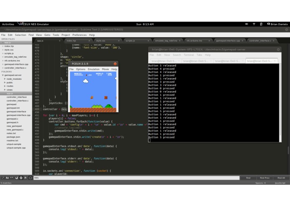Click the terminal window vertical scrollbar
The image size is (290, 206).
pyautogui.click(x=280, y=103)
